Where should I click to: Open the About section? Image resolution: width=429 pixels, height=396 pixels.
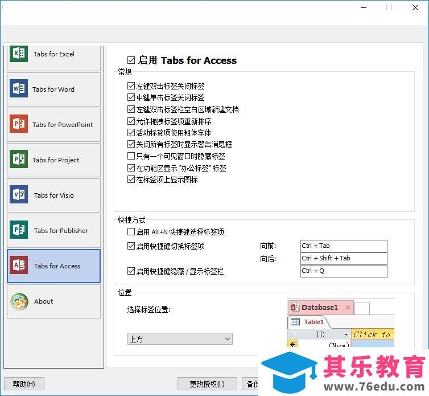click(x=53, y=301)
